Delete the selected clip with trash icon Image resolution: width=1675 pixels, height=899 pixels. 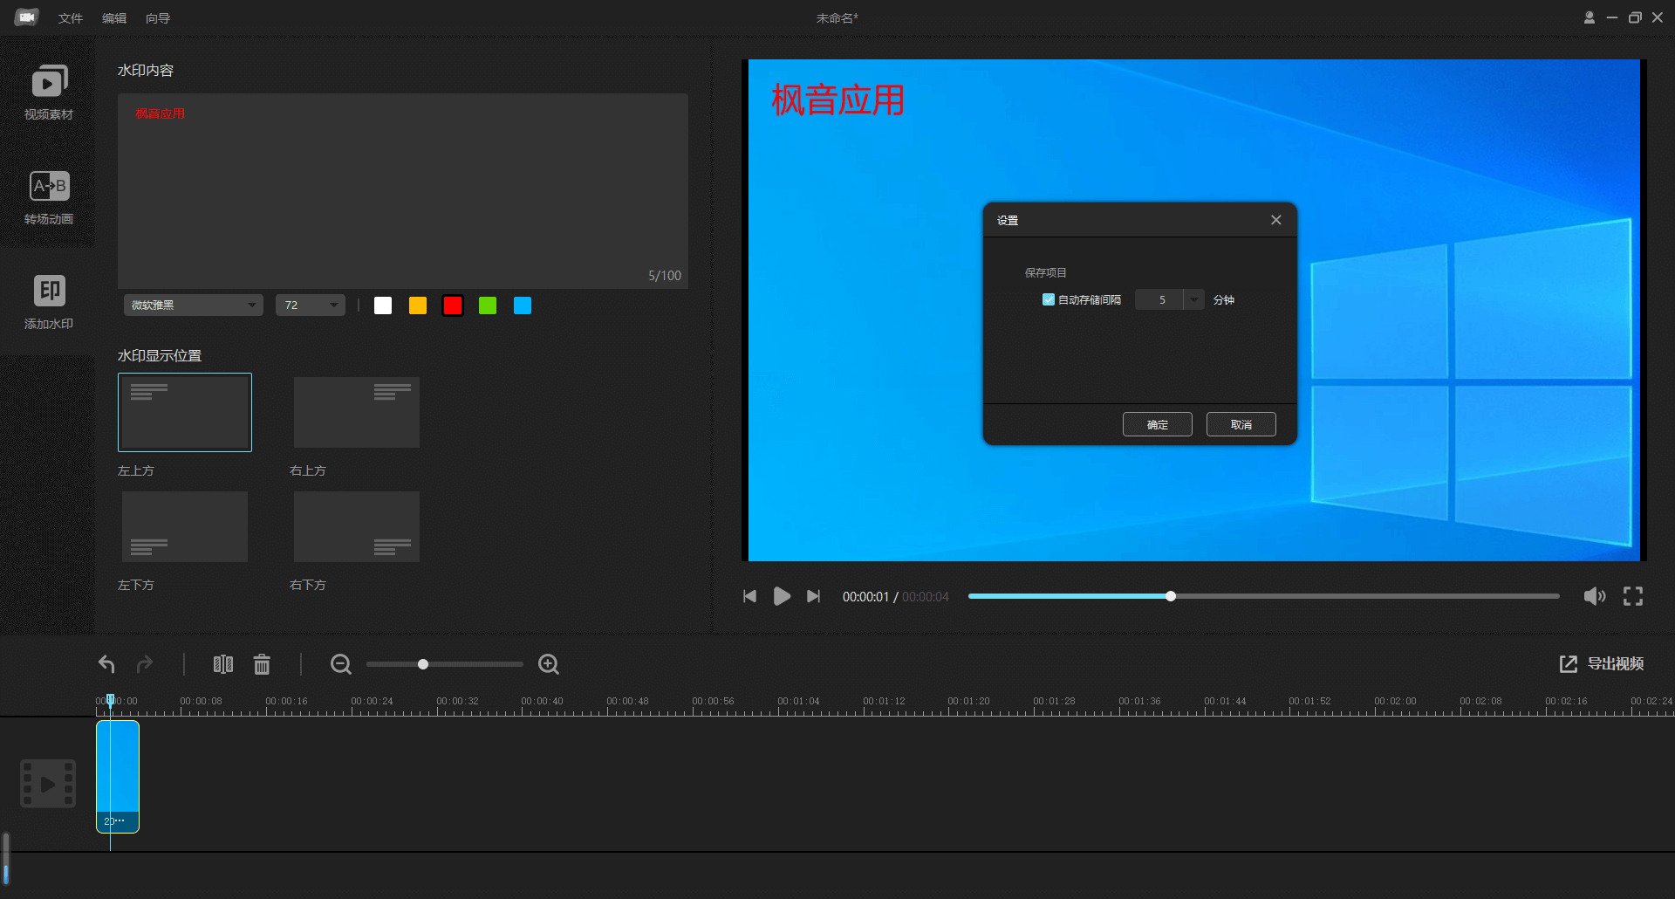[x=262, y=664]
